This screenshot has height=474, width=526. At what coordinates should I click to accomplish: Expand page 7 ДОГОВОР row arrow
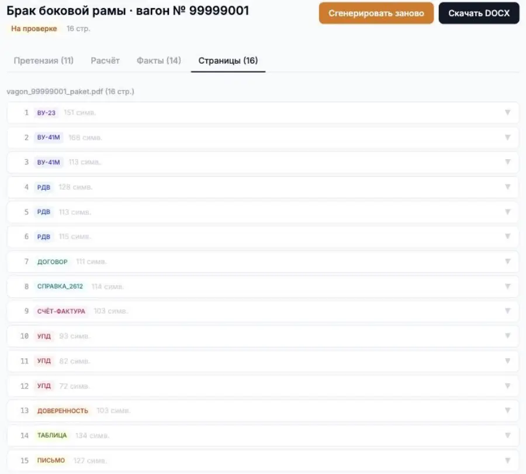(x=507, y=262)
